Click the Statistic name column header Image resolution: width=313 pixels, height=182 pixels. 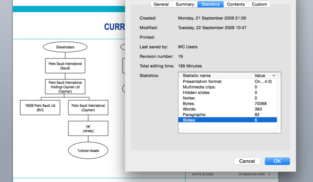point(215,76)
